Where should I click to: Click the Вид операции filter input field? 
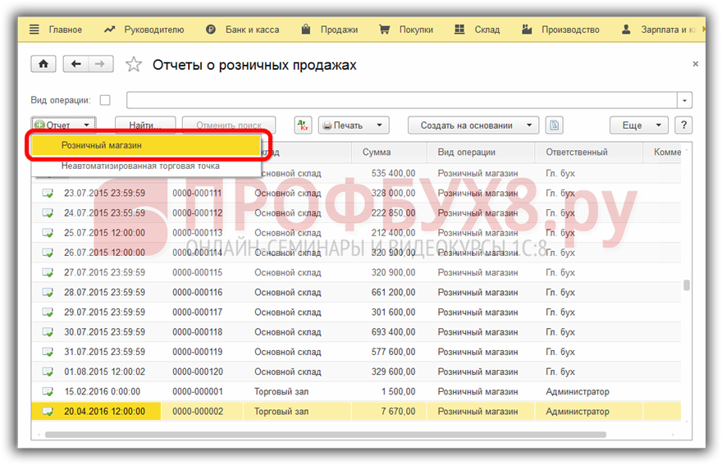click(x=402, y=100)
